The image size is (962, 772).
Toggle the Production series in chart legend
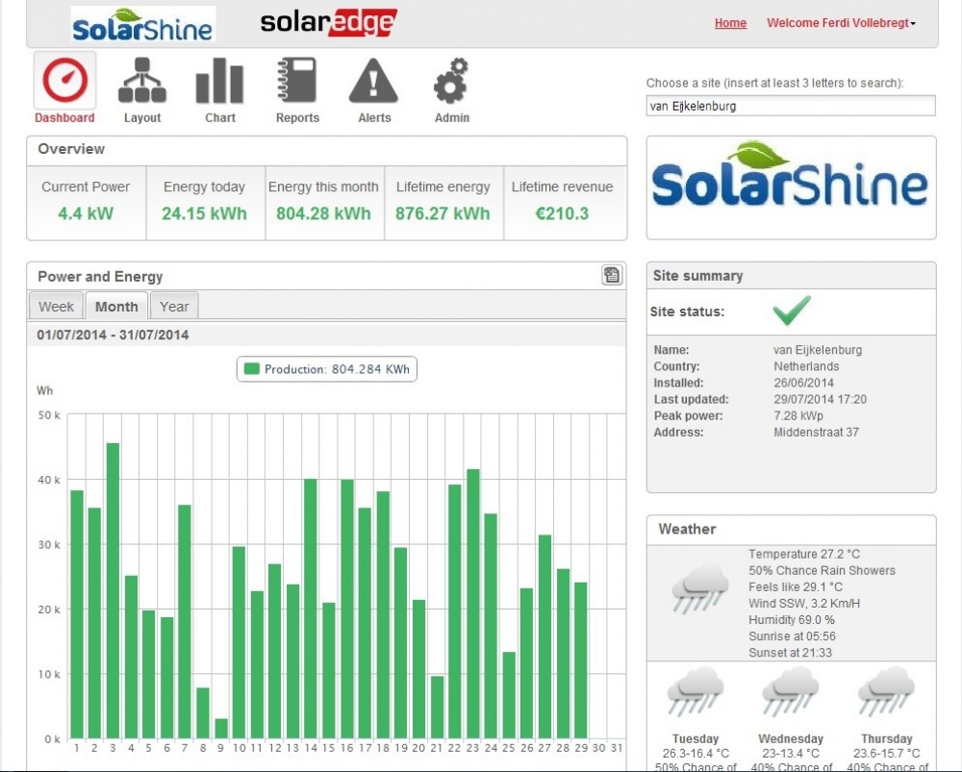tap(327, 369)
